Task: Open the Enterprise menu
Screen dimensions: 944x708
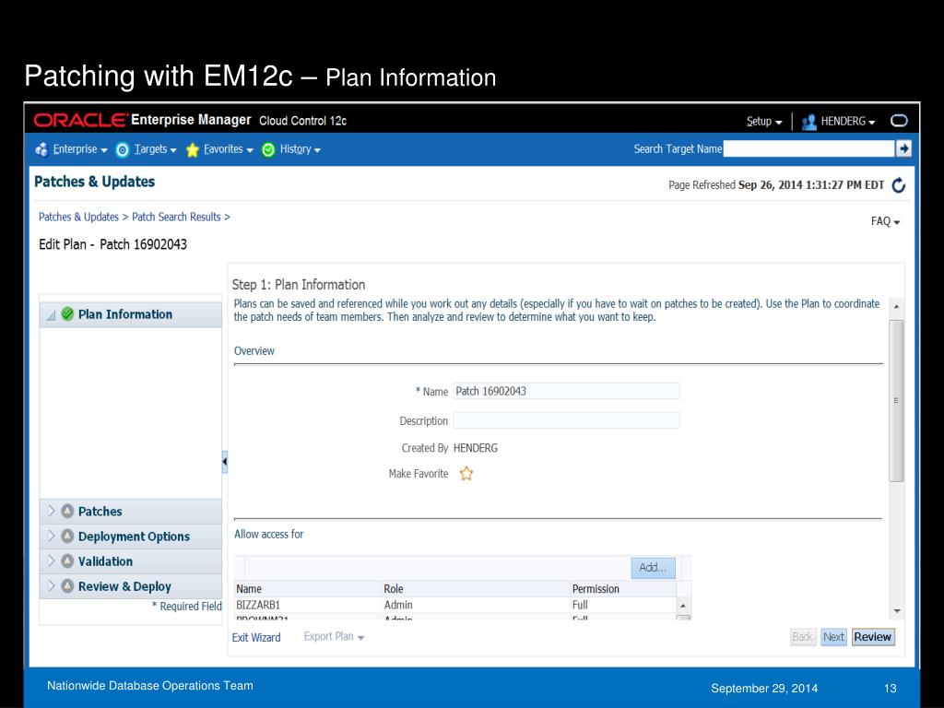Action: pos(80,149)
